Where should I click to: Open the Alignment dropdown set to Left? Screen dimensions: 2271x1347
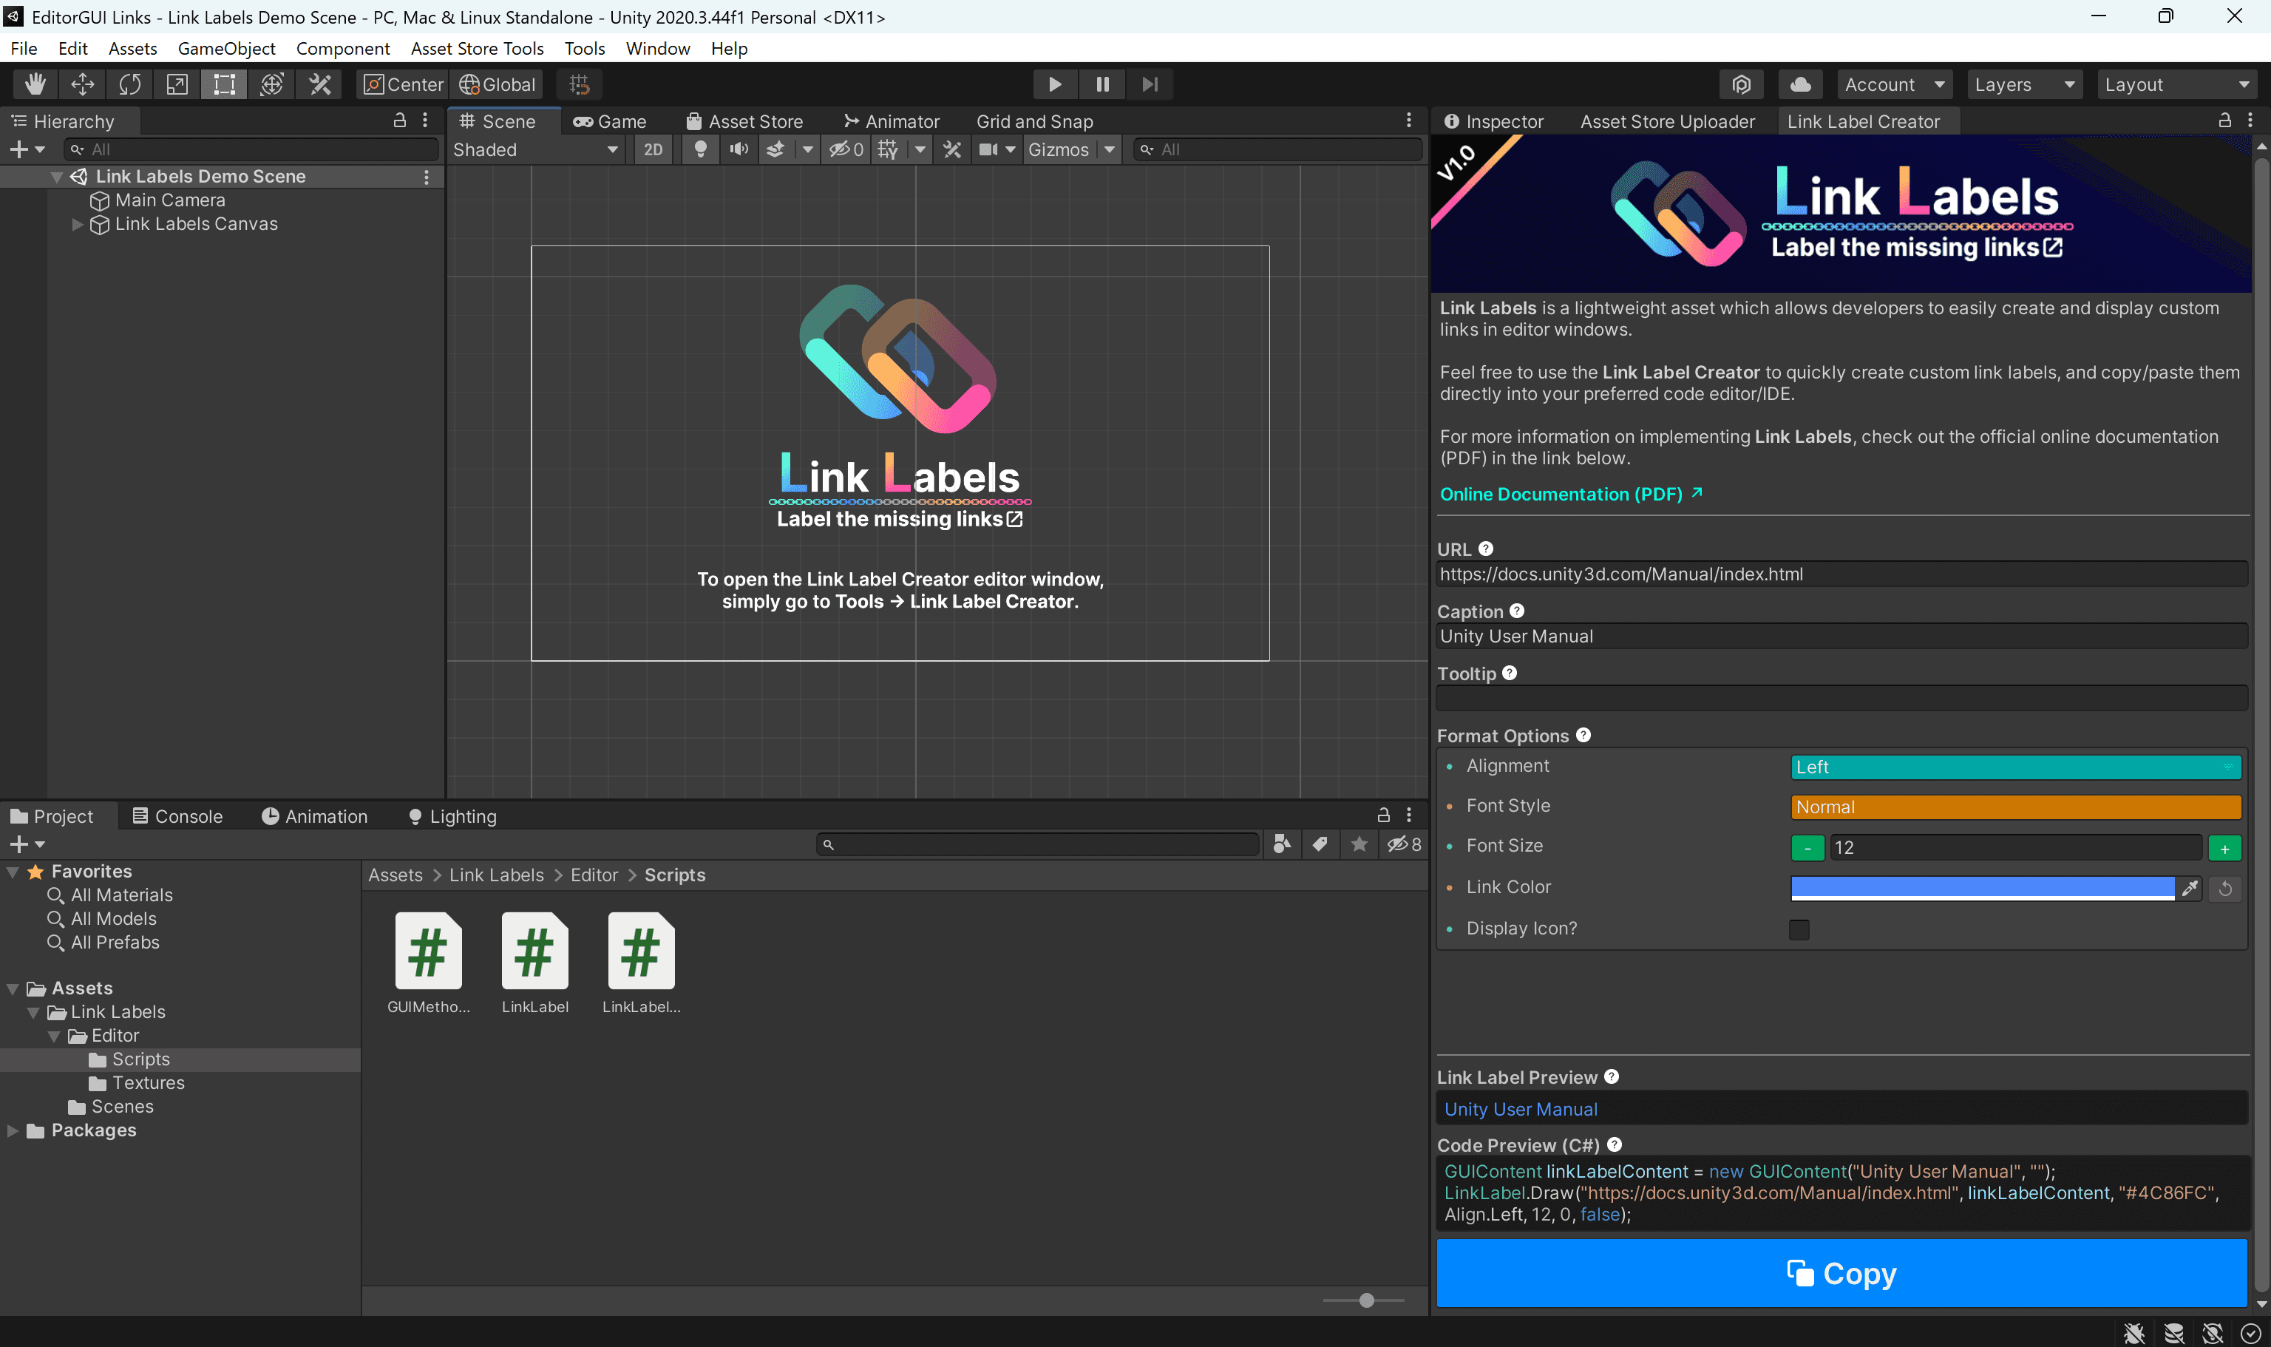pos(2015,767)
